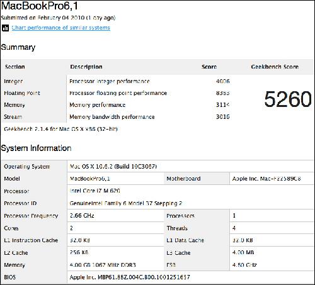Click the '4.00 GB 1067 MHz DDR3' memory value

click(103, 265)
